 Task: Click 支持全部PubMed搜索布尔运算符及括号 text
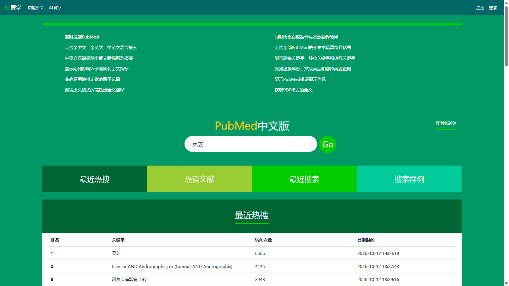coord(313,48)
